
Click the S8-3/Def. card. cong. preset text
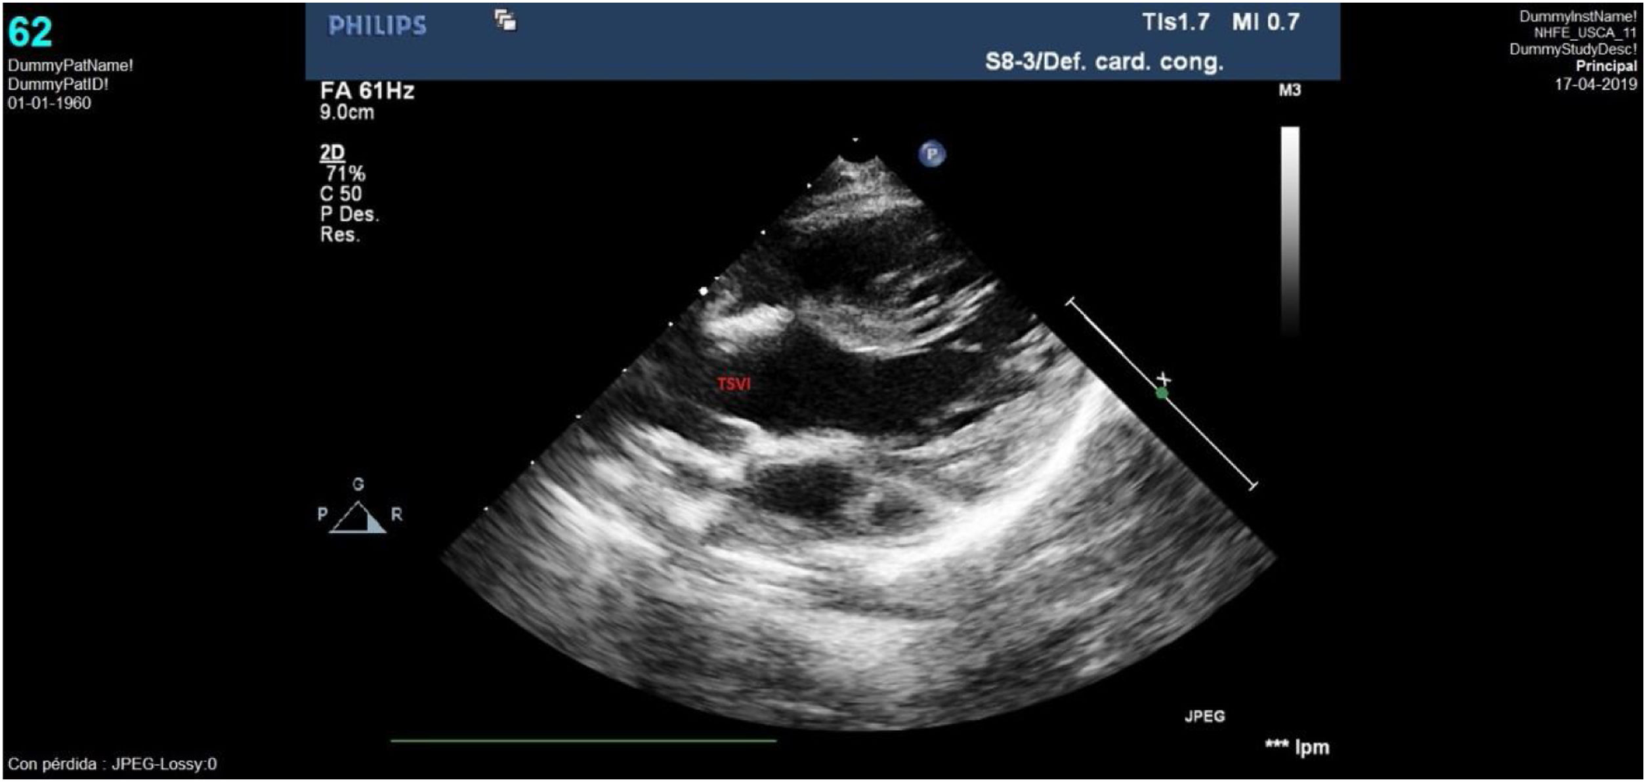pos(1104,62)
